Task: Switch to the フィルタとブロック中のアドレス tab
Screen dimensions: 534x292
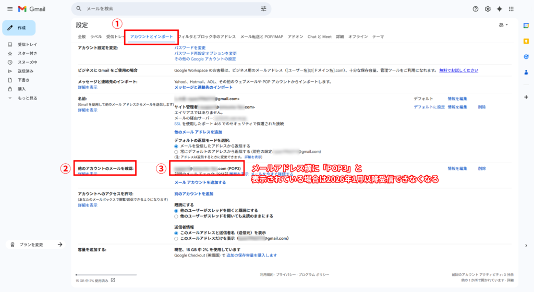Action: [207, 37]
